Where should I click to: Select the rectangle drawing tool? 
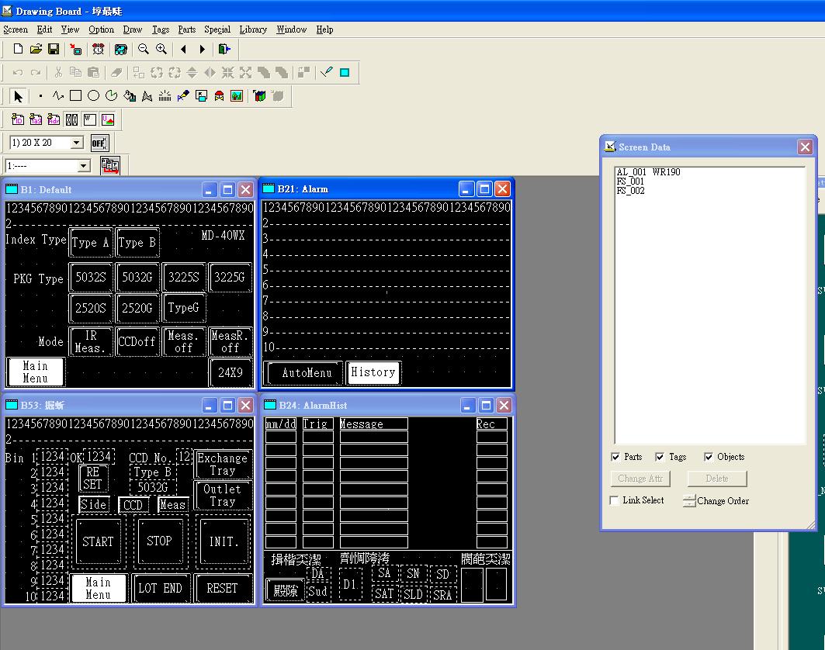click(75, 96)
